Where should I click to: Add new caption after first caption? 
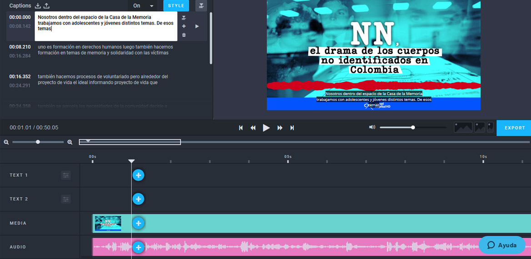click(184, 26)
